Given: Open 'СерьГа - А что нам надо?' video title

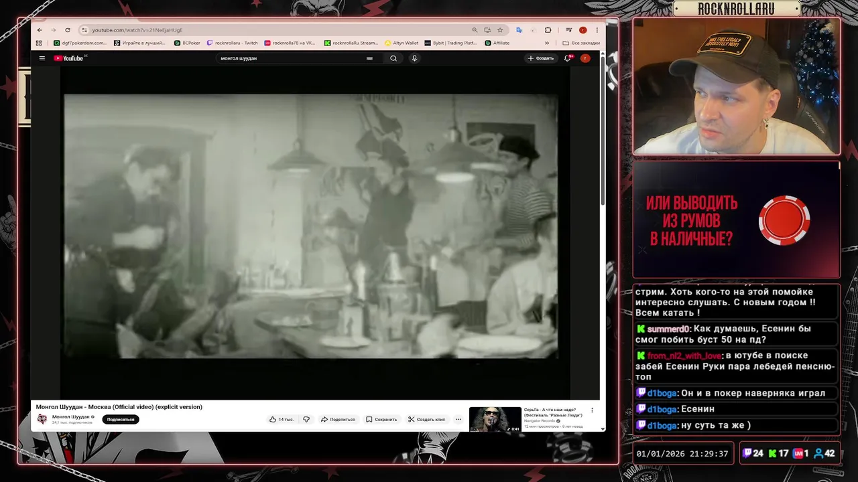Looking at the screenshot, I should pyautogui.click(x=553, y=412).
